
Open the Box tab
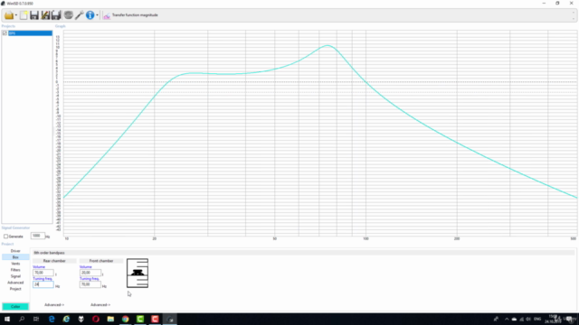pos(15,257)
